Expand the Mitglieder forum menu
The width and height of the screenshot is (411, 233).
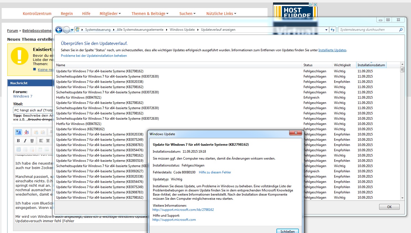click(x=110, y=14)
